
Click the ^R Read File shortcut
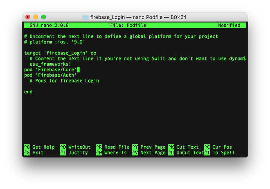(113, 147)
